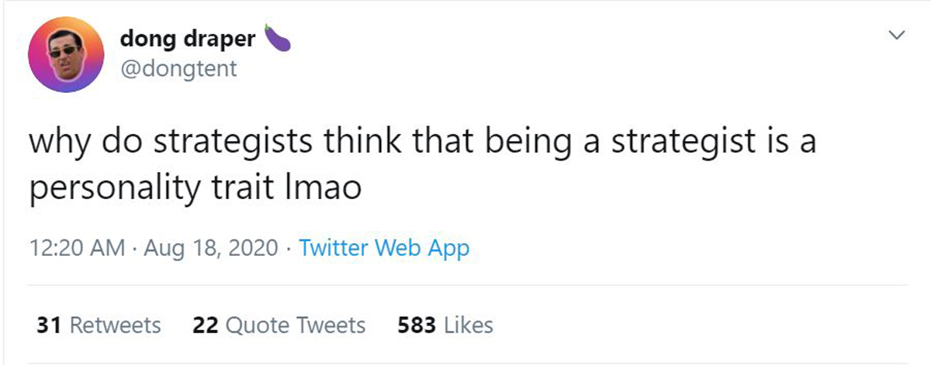931x365 pixels.
Task: Click the eggplant emoji beside the name
Action: pyautogui.click(x=277, y=38)
